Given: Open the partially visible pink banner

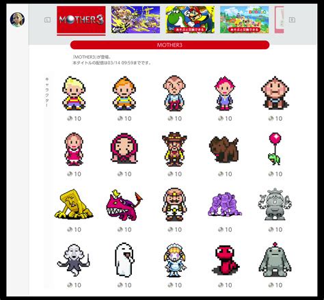Looking at the screenshot, I should [280, 20].
